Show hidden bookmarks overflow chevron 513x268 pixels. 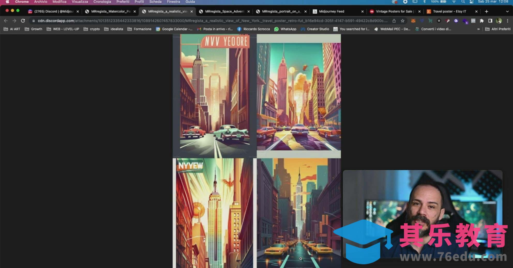478,29
